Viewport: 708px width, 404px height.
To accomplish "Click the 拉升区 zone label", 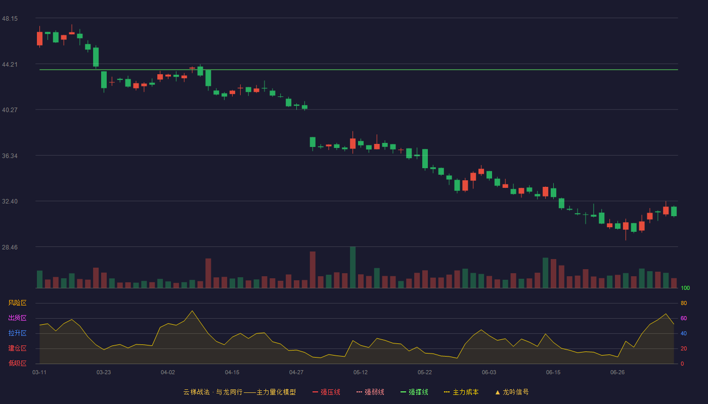I will (17, 333).
